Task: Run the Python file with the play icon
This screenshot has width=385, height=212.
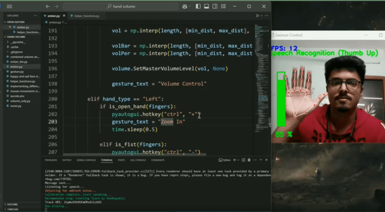Action: [x=257, y=16]
